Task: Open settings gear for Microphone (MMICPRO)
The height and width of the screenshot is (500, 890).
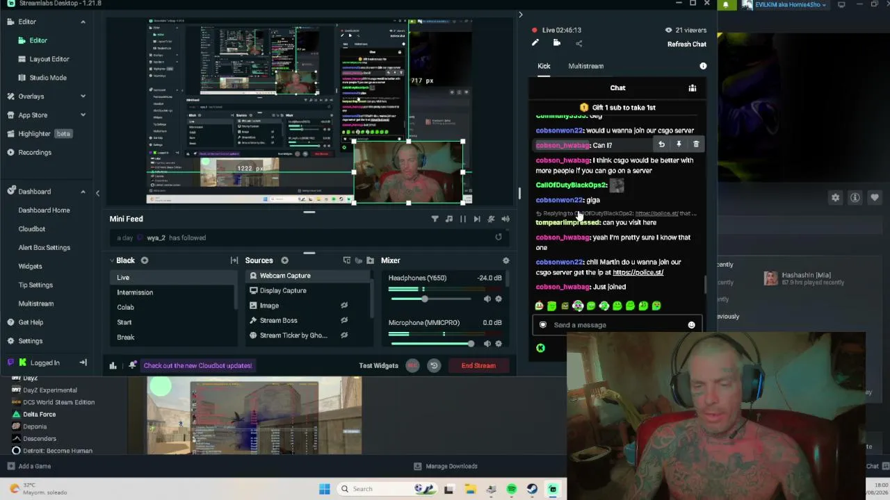Action: click(498, 344)
